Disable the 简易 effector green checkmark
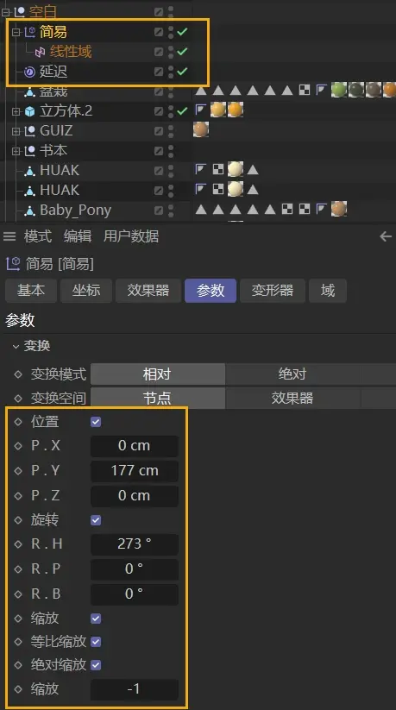 pyautogui.click(x=182, y=32)
